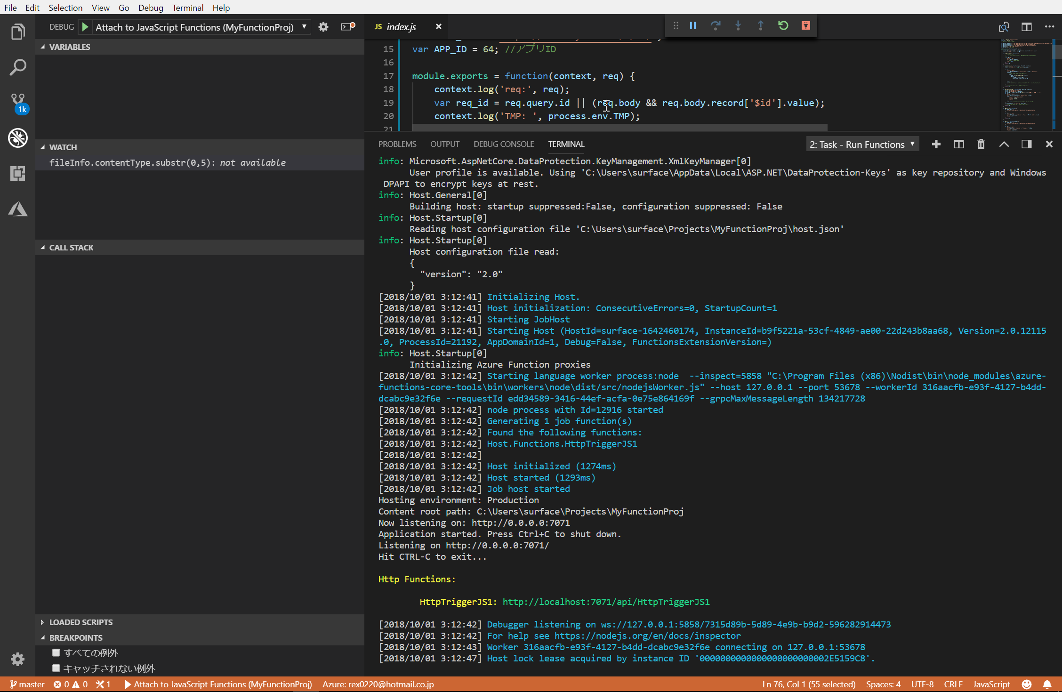
Task: Kill the terminal using the trash icon
Action: coord(981,144)
